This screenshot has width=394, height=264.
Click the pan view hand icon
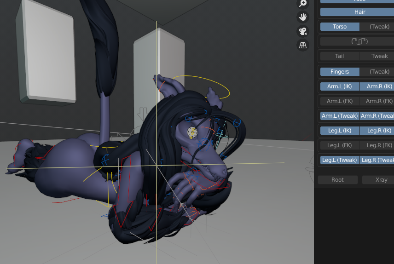pyautogui.click(x=303, y=17)
